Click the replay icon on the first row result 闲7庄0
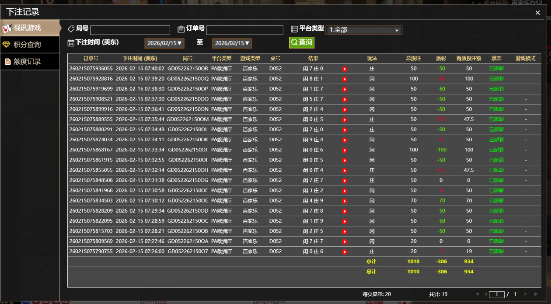551x304 pixels. [344, 68]
